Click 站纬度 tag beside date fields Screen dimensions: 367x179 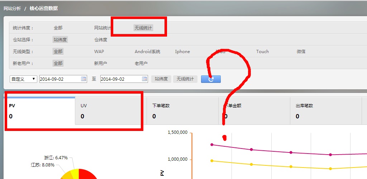(x=161, y=79)
